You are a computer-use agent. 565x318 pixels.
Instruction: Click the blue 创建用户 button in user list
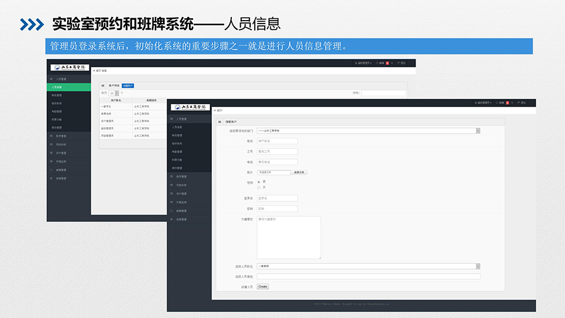128,85
